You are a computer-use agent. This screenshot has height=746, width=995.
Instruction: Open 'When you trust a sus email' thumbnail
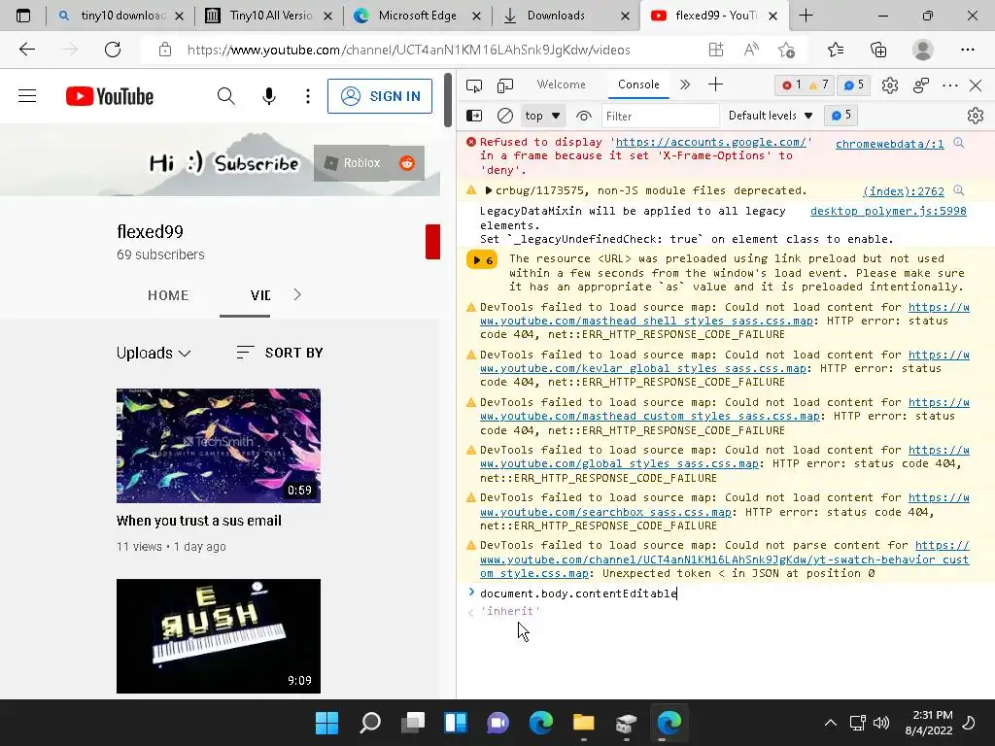(x=219, y=446)
